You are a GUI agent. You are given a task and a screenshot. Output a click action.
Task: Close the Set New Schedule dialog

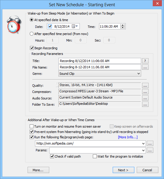pyautogui.click(x=157, y=4)
